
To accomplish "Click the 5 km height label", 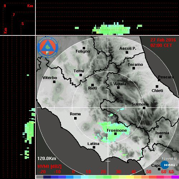I will tap(23, 24).
